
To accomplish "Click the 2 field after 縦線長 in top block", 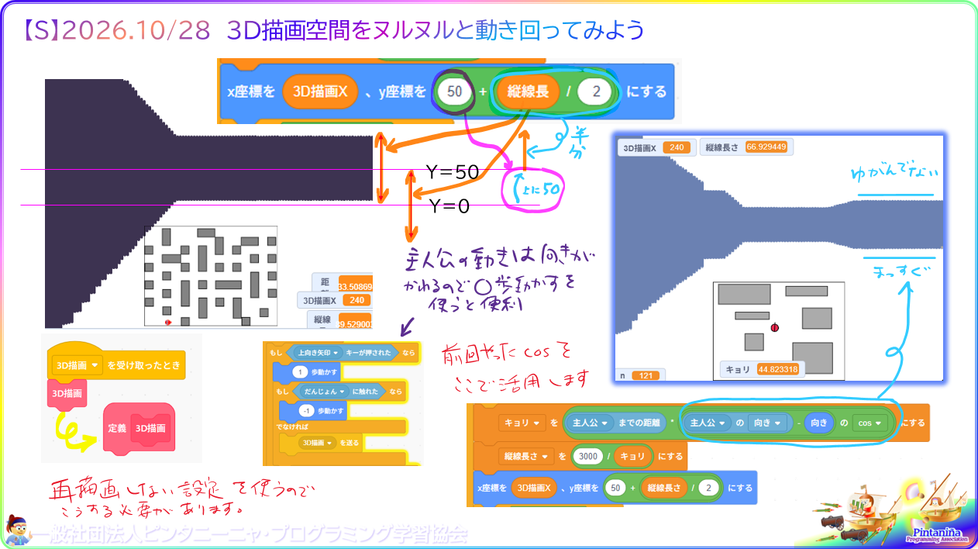I will point(594,91).
